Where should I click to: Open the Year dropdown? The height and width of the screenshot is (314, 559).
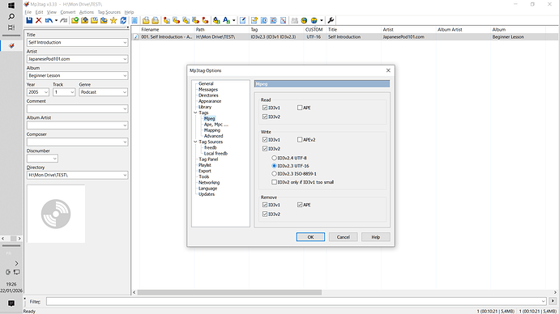point(46,92)
